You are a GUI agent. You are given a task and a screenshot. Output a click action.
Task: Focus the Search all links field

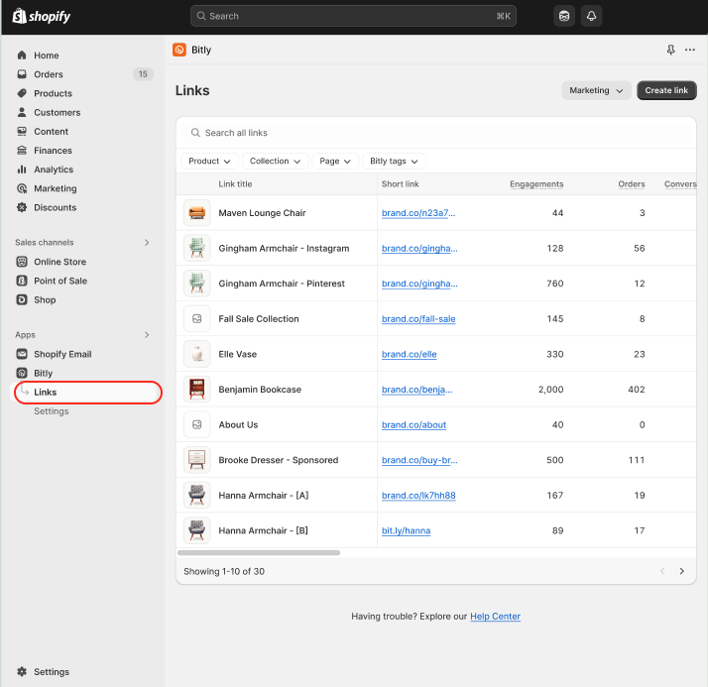pyautogui.click(x=435, y=133)
